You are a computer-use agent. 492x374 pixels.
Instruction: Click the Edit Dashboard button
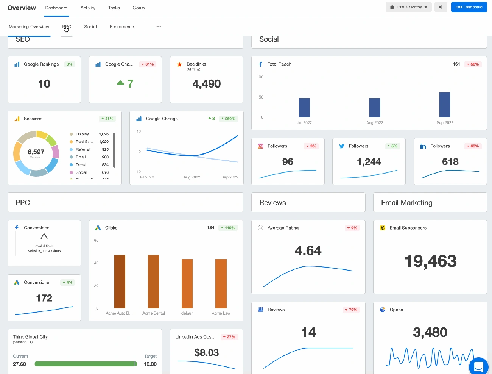pyautogui.click(x=469, y=7)
